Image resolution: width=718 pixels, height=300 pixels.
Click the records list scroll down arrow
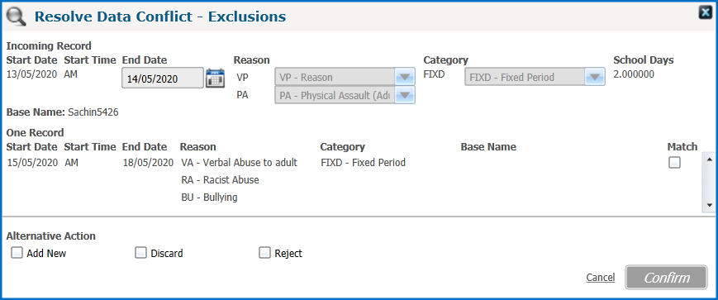point(709,205)
